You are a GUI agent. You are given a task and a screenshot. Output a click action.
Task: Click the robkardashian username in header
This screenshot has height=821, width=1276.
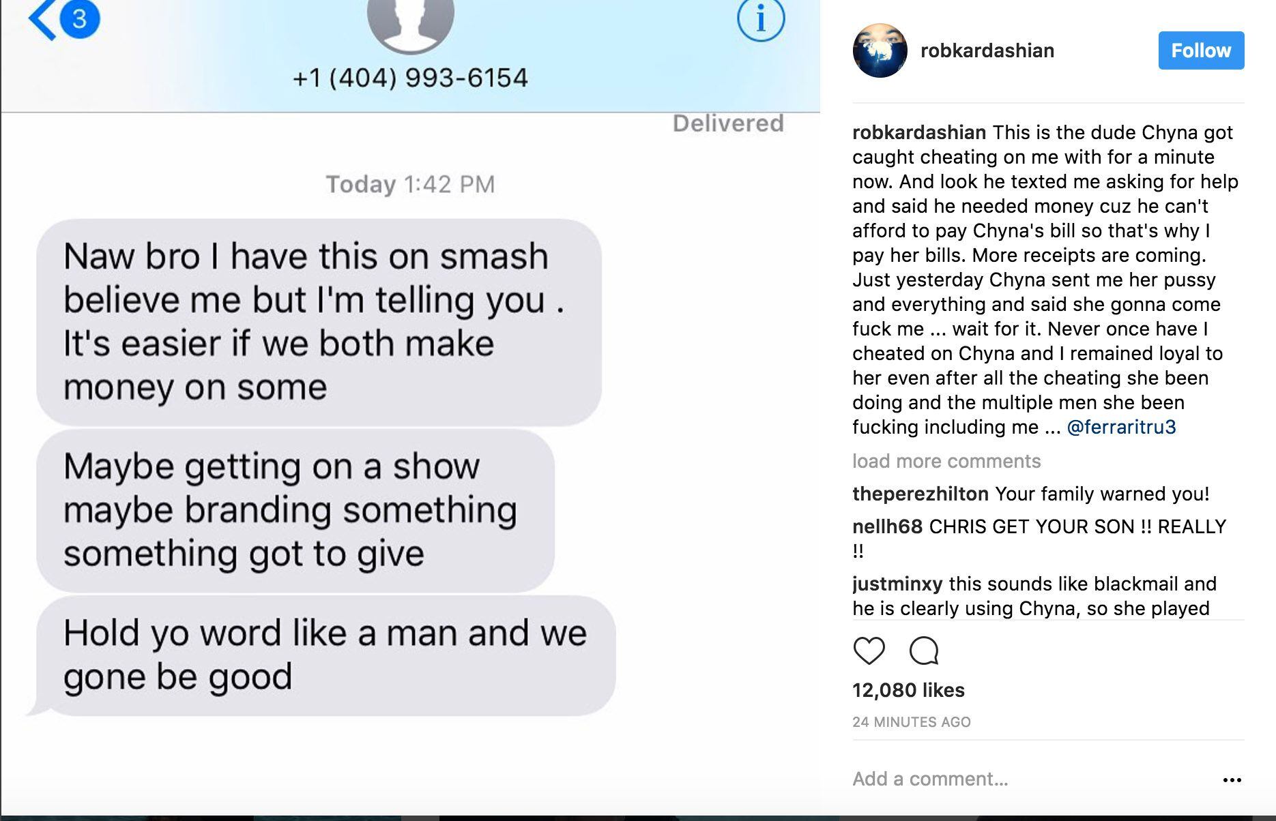[x=987, y=50]
